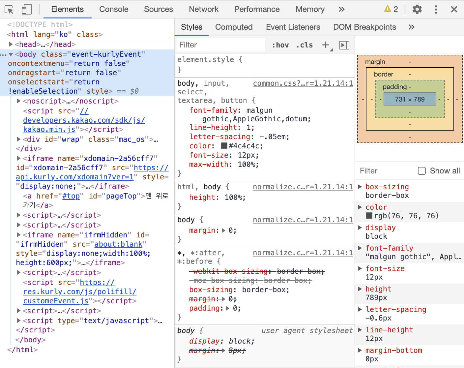The image size is (464, 368).
Task: Open the Sources tab
Action: pos(159,9)
